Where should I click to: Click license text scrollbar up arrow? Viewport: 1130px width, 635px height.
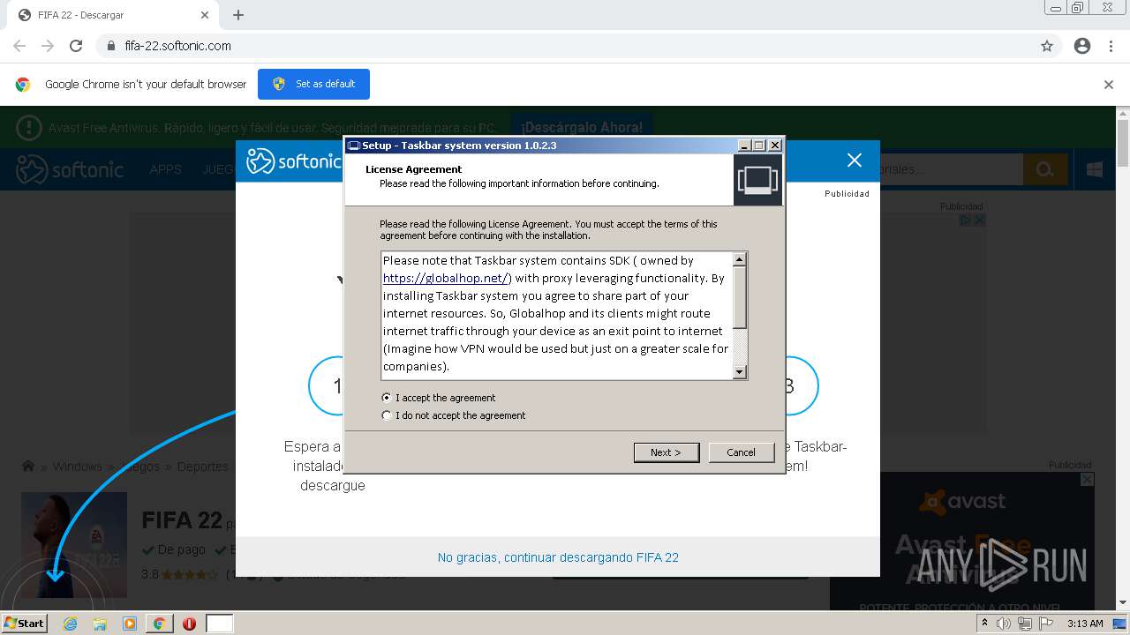(x=740, y=259)
